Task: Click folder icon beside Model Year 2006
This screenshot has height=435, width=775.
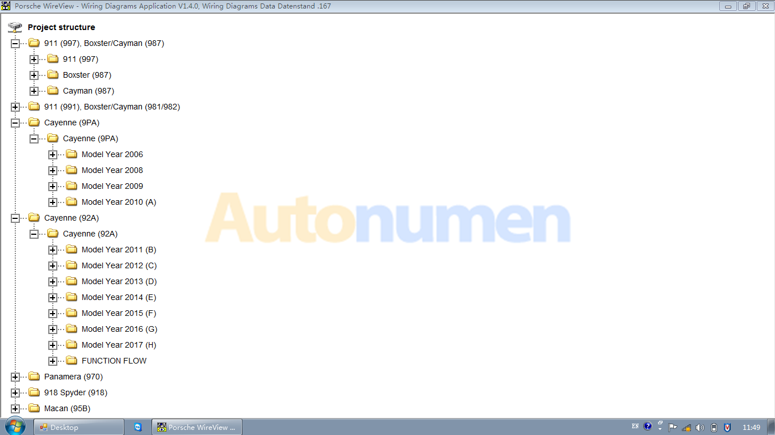Action: point(72,154)
